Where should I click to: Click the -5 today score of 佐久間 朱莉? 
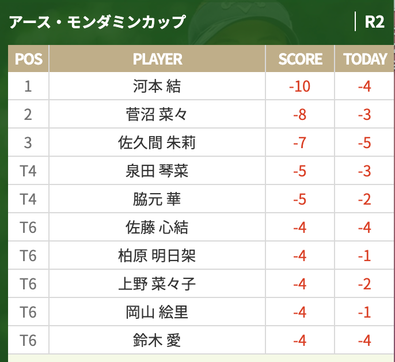tap(364, 143)
